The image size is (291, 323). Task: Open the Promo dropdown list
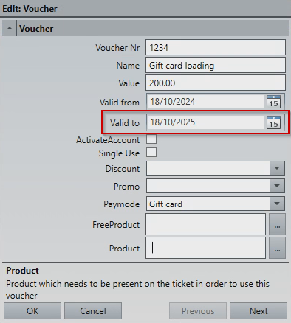coord(277,186)
